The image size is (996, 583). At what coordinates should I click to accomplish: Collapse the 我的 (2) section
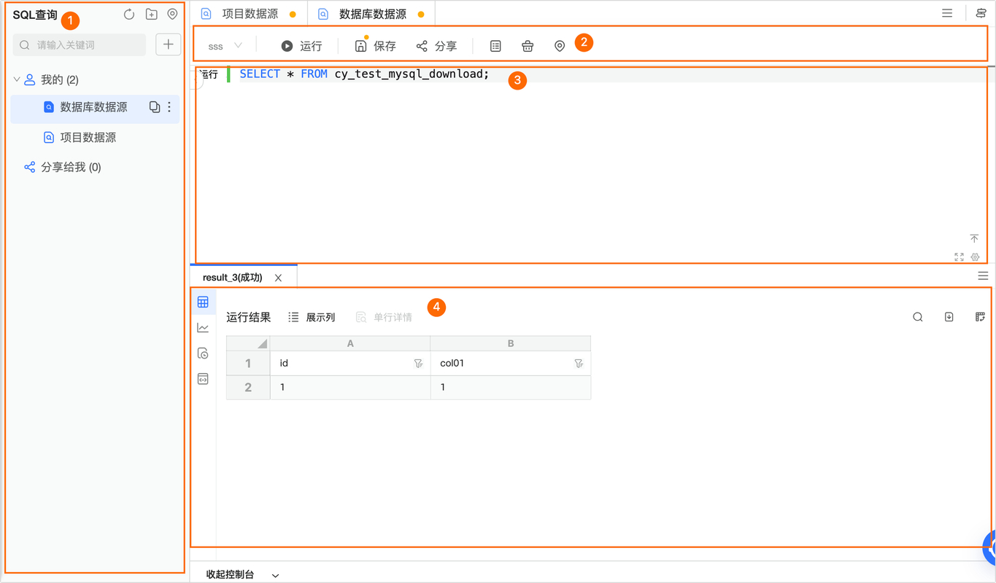pos(15,79)
